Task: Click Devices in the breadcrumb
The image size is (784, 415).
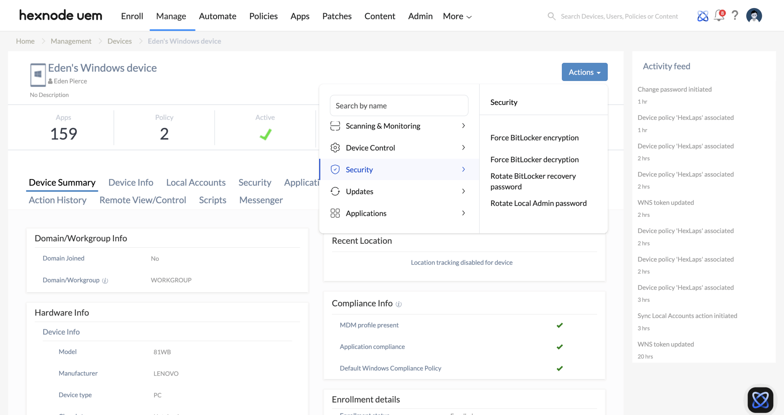Action: 119,41
